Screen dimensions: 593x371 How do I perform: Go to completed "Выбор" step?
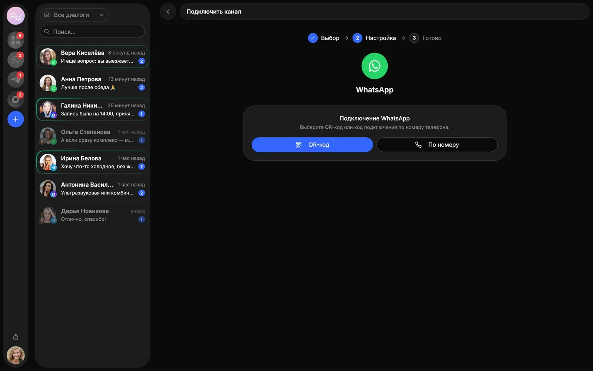324,38
